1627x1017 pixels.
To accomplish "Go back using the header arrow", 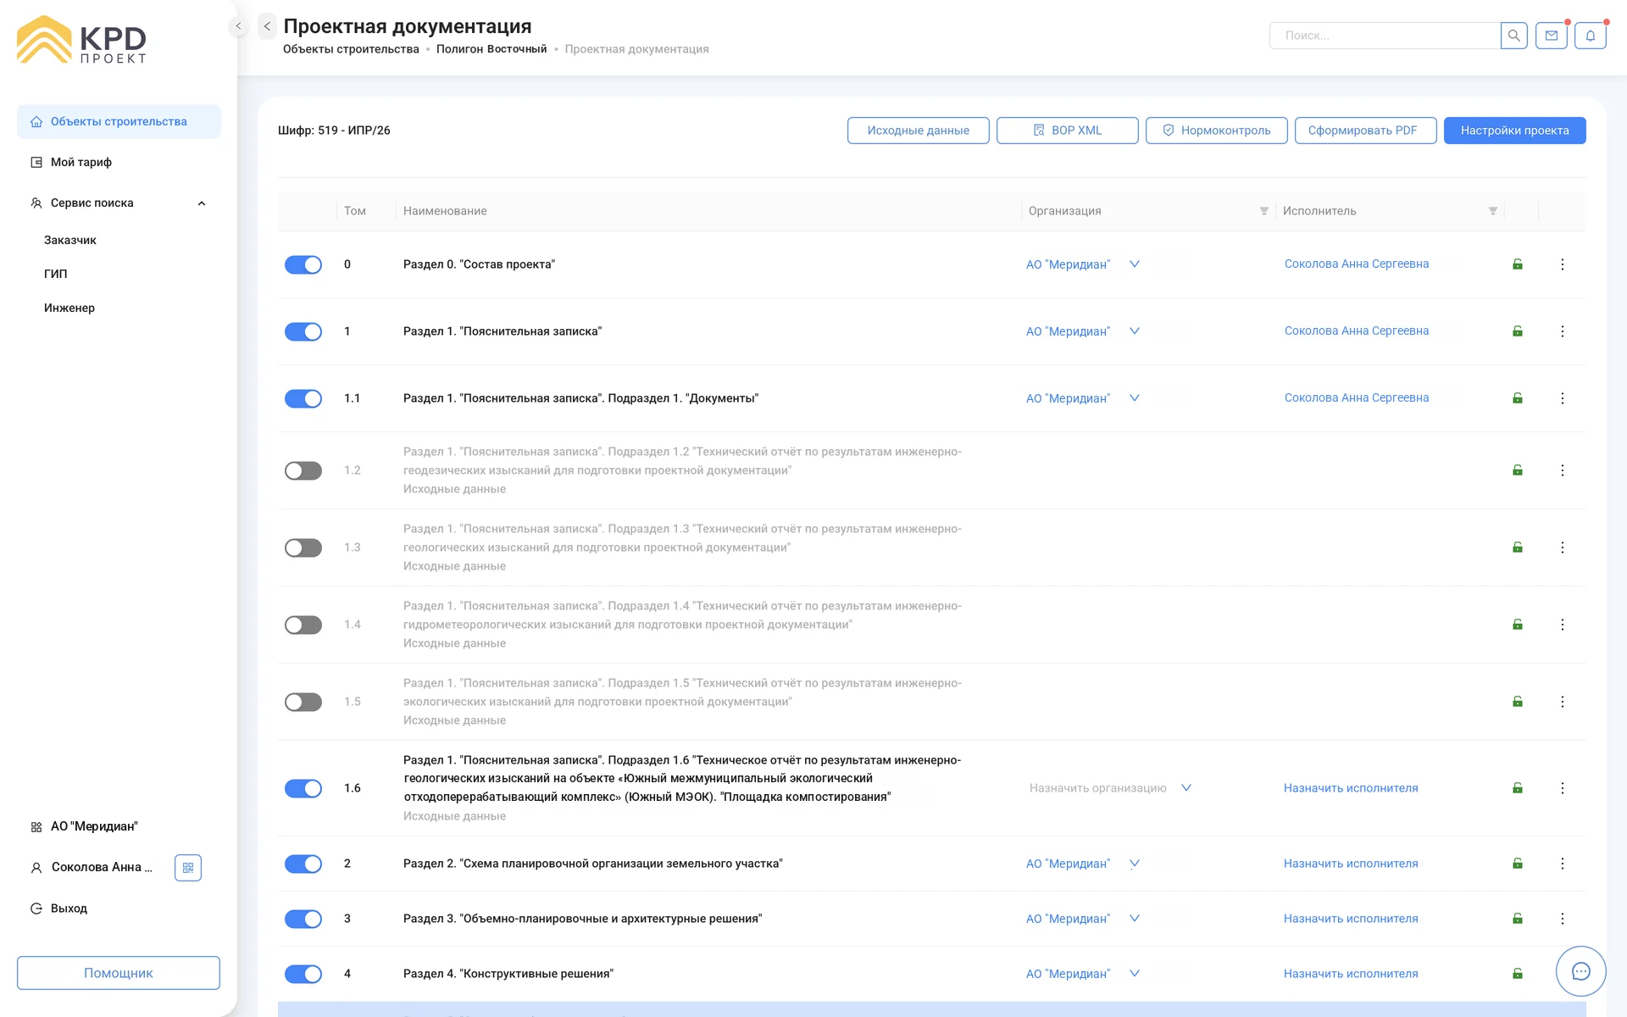I will click(x=267, y=26).
